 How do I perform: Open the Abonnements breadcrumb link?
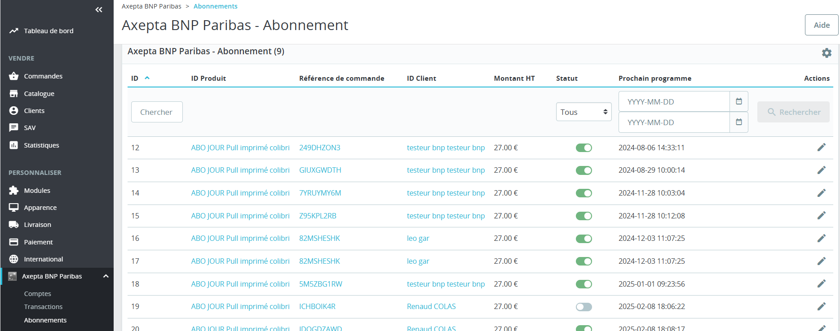tap(216, 6)
